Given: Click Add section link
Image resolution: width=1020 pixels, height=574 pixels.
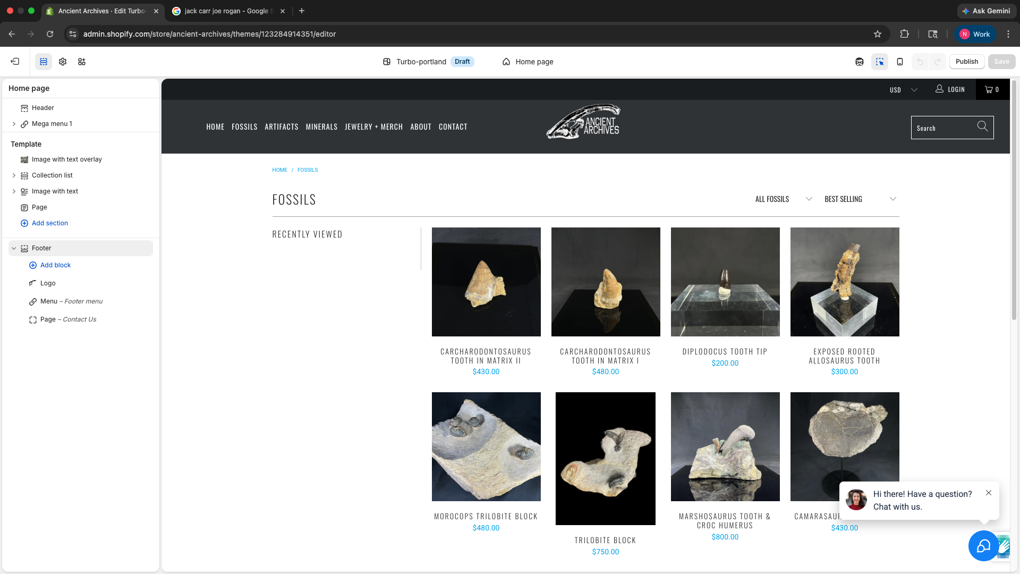Looking at the screenshot, I should [x=49, y=223].
